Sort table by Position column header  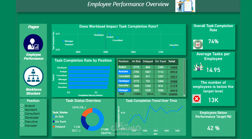point(124,61)
